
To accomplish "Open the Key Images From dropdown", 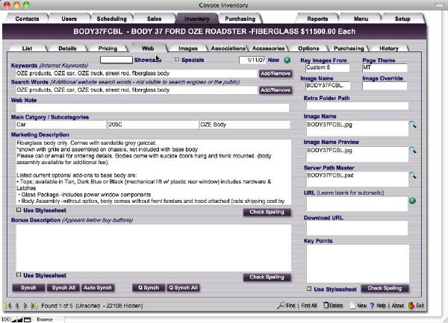I will (329, 68).
